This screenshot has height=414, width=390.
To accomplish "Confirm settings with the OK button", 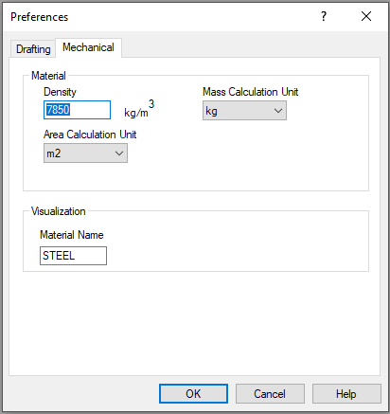I will click(x=193, y=394).
